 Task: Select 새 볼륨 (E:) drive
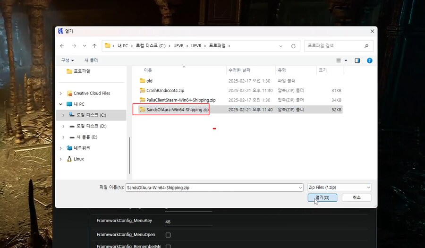86,137
